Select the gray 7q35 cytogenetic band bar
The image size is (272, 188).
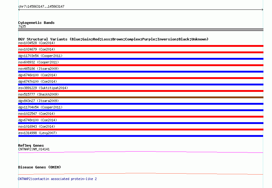coord(141,30)
